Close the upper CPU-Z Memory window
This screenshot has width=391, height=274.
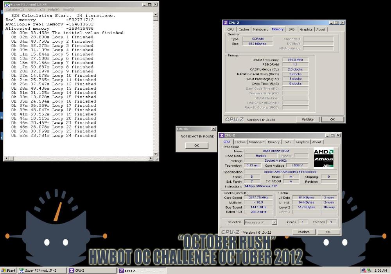tap(342, 23)
